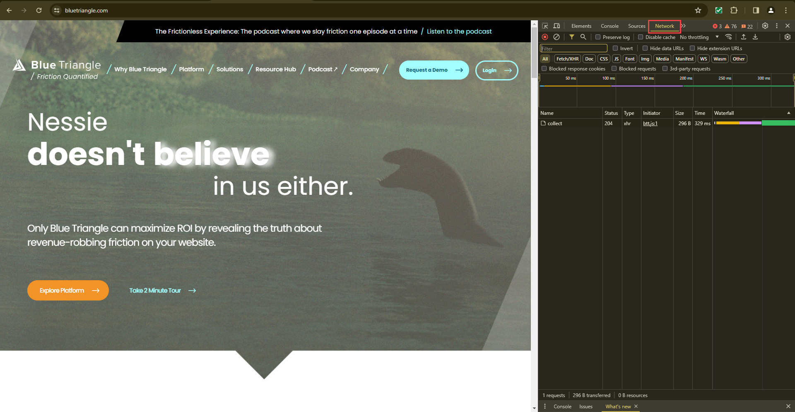Open DevTools main settings gear
Viewport: 795px width, 412px height.
[765, 26]
